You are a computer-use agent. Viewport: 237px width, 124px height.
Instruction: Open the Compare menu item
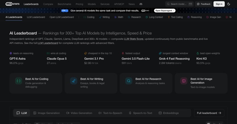click(x=48, y=4)
